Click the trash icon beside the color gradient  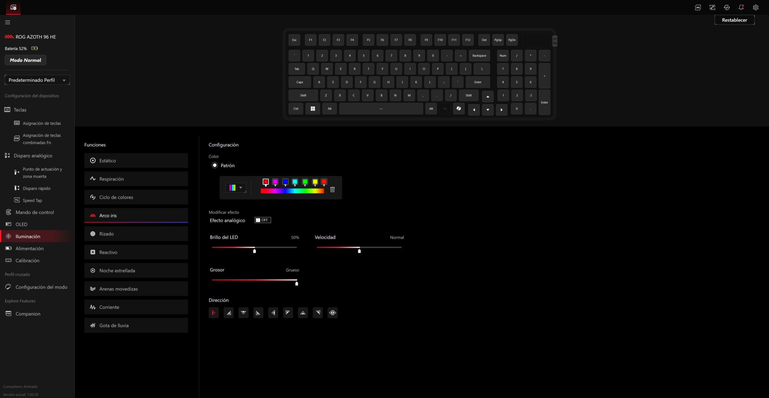point(332,190)
